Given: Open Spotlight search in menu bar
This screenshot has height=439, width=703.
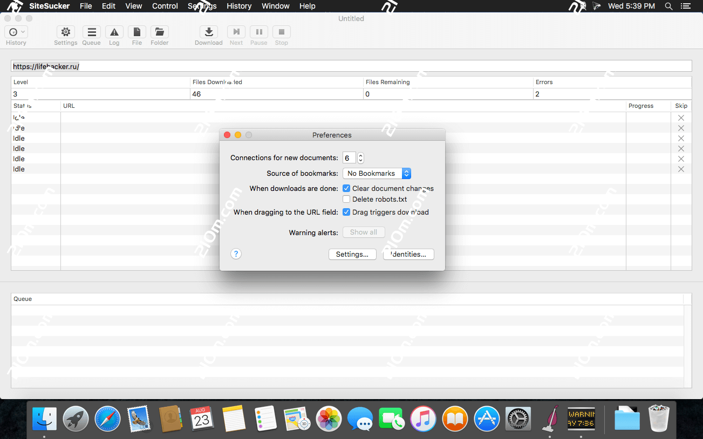Looking at the screenshot, I should [x=668, y=6].
